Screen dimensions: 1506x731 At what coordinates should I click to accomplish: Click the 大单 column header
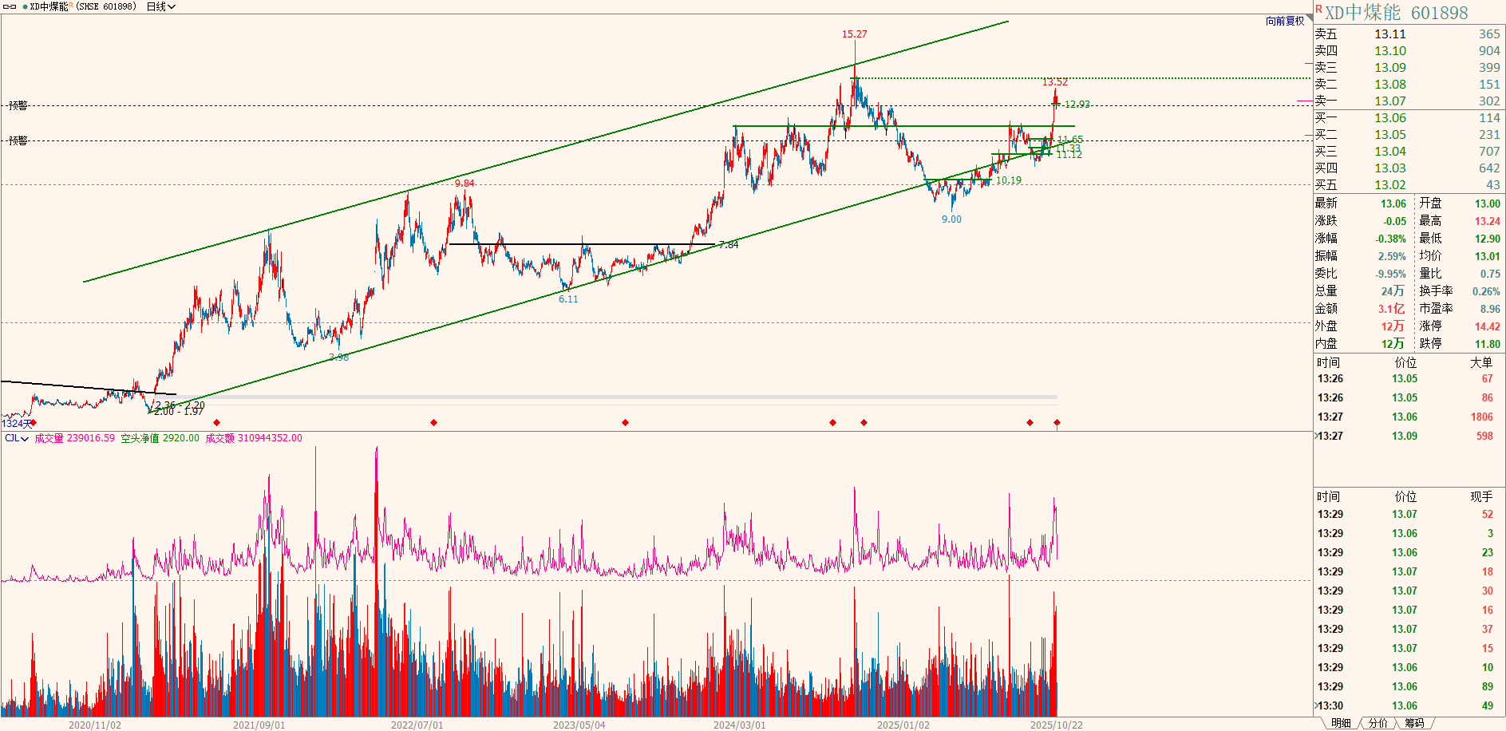click(1481, 362)
